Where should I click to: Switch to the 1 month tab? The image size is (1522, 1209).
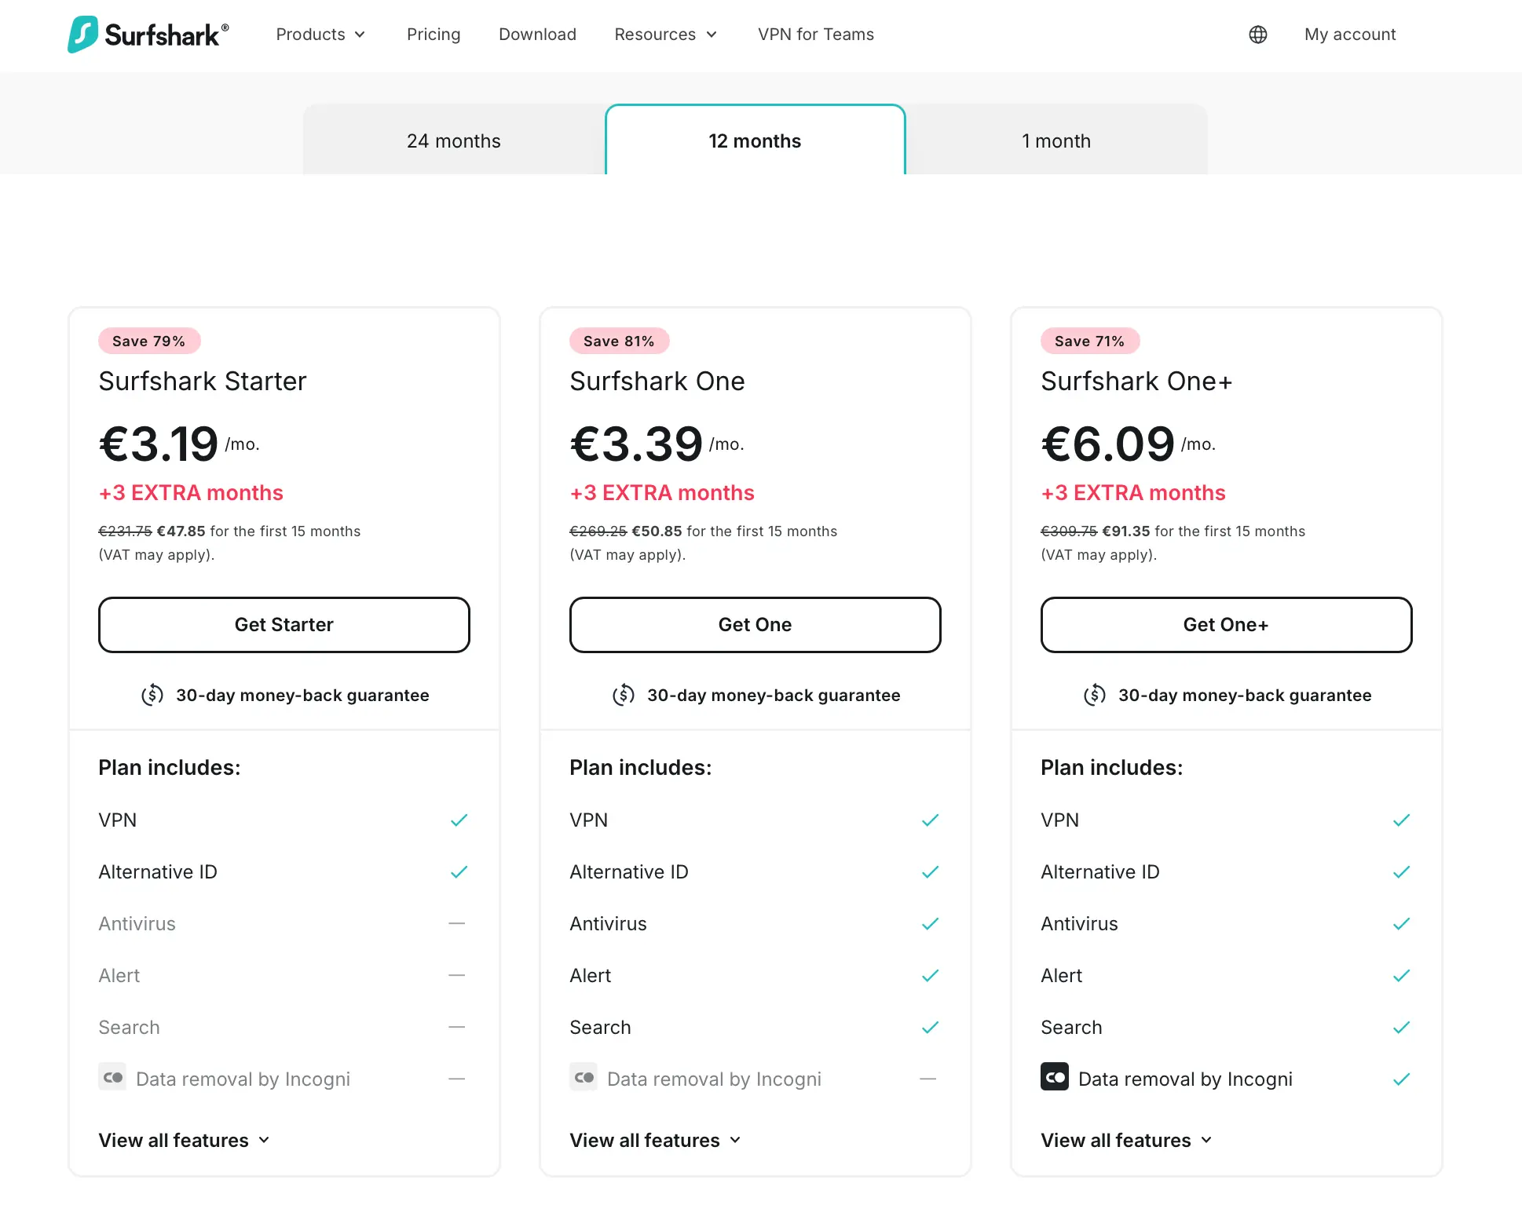(1056, 140)
